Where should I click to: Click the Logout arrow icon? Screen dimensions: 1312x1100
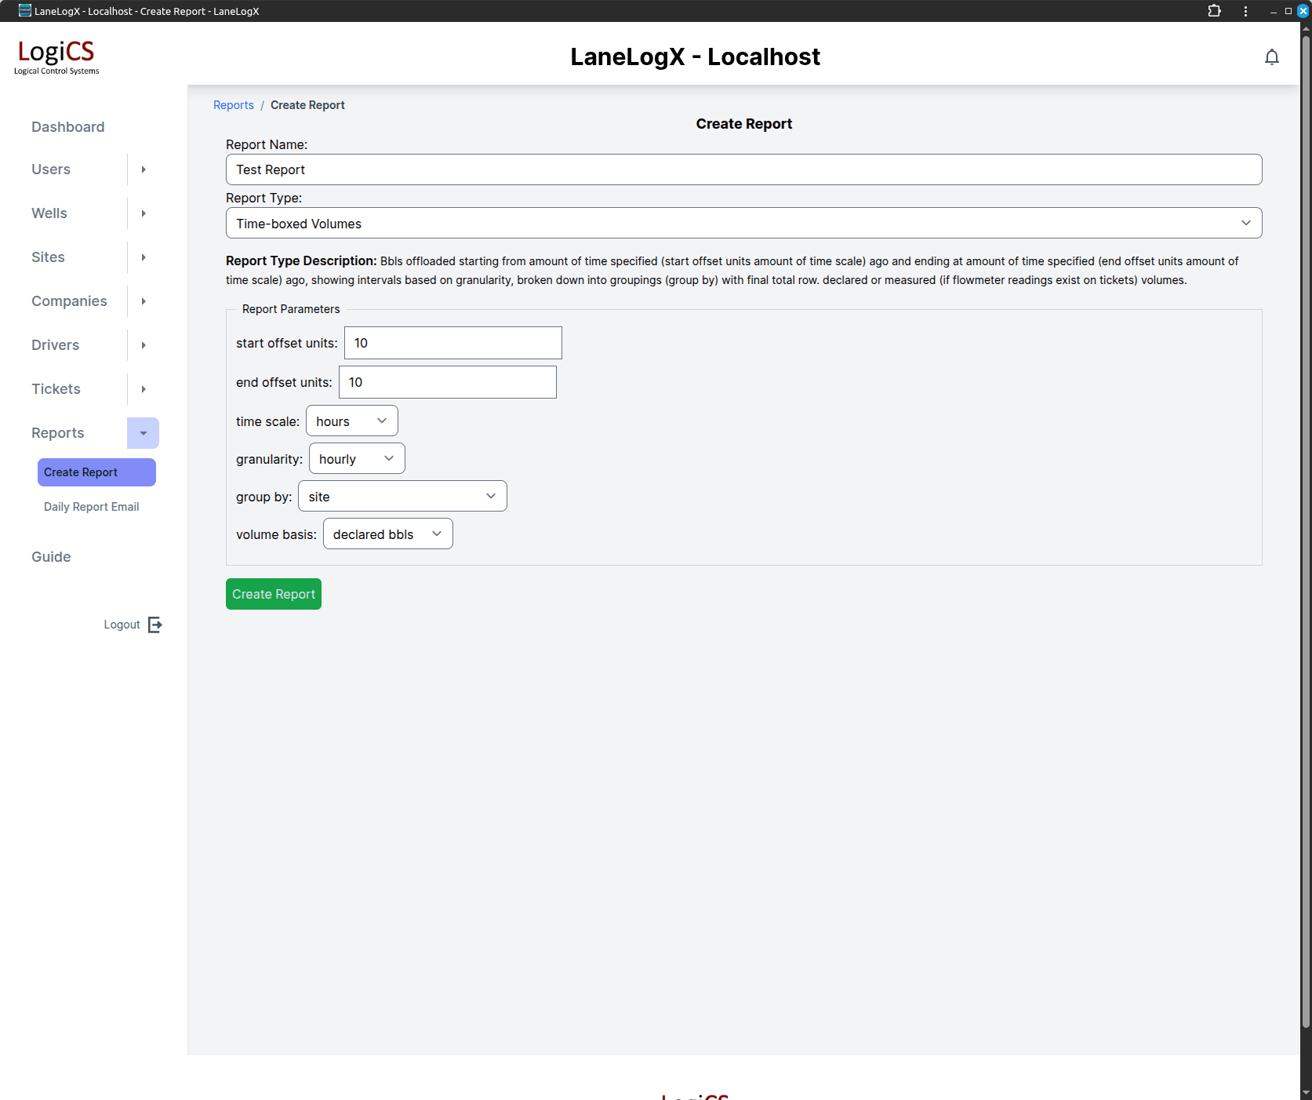tap(155, 625)
